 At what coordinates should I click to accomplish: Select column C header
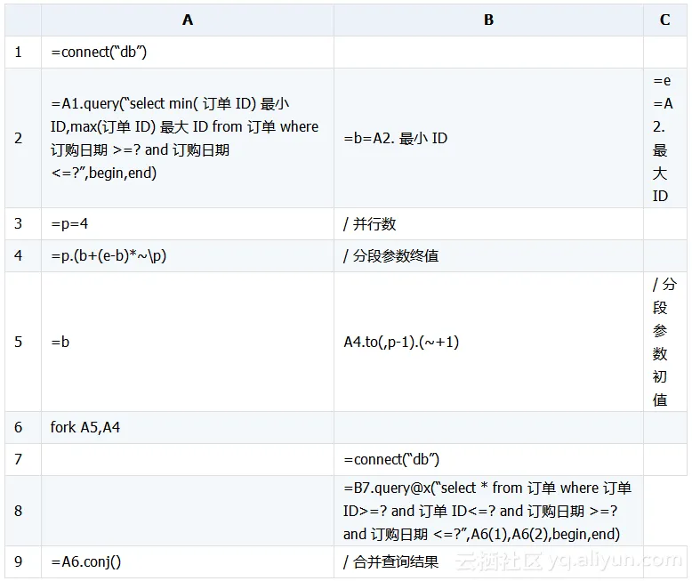click(x=664, y=20)
